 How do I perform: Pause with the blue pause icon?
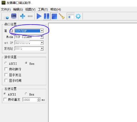47,16
